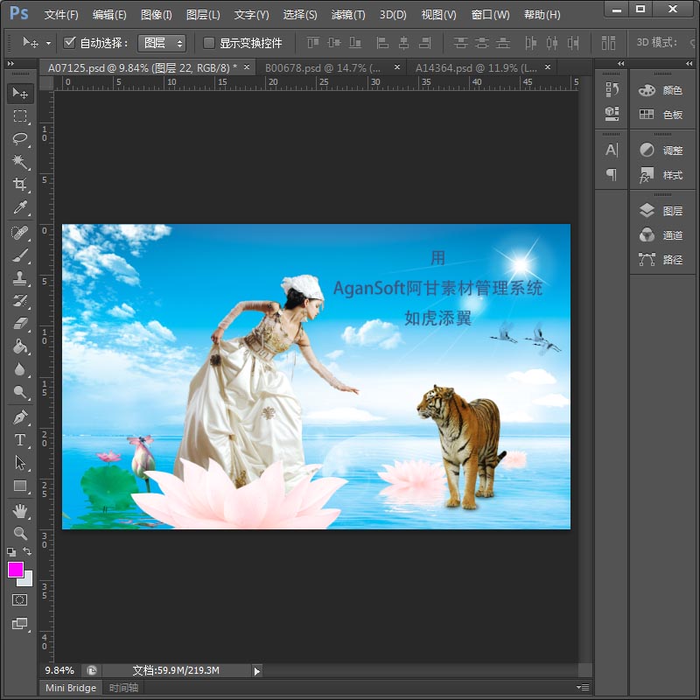The image size is (700, 700).
Task: Click the 9.84% zoom level field
Action: (x=59, y=670)
